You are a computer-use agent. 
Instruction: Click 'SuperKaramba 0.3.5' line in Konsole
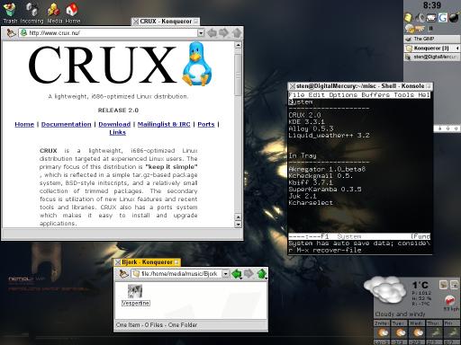point(325,190)
